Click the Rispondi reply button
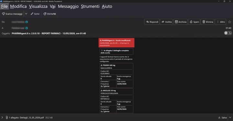Screen dimensions: 233x121 (152, 22)
